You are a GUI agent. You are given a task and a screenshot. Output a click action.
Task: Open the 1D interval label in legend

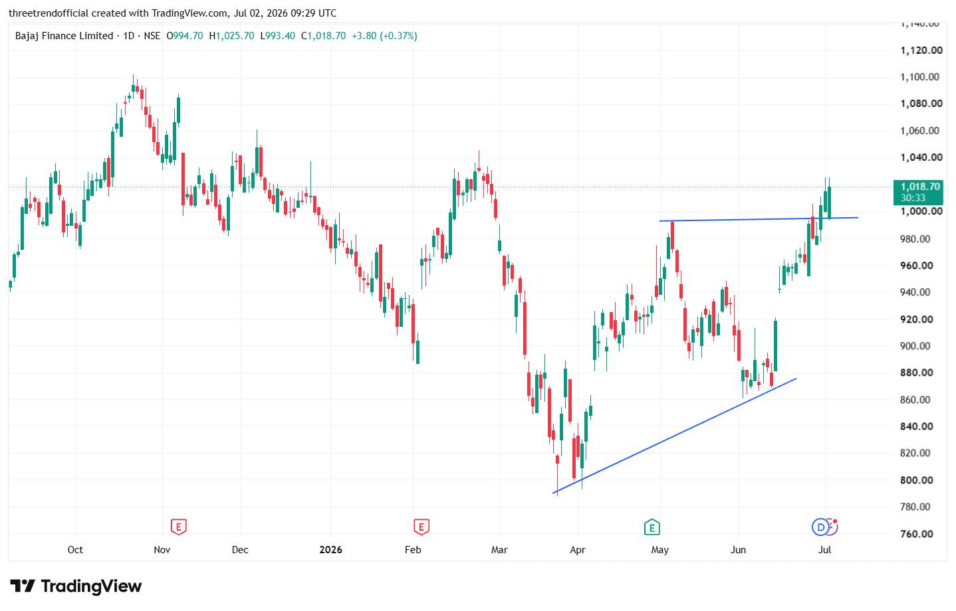pyautogui.click(x=129, y=36)
